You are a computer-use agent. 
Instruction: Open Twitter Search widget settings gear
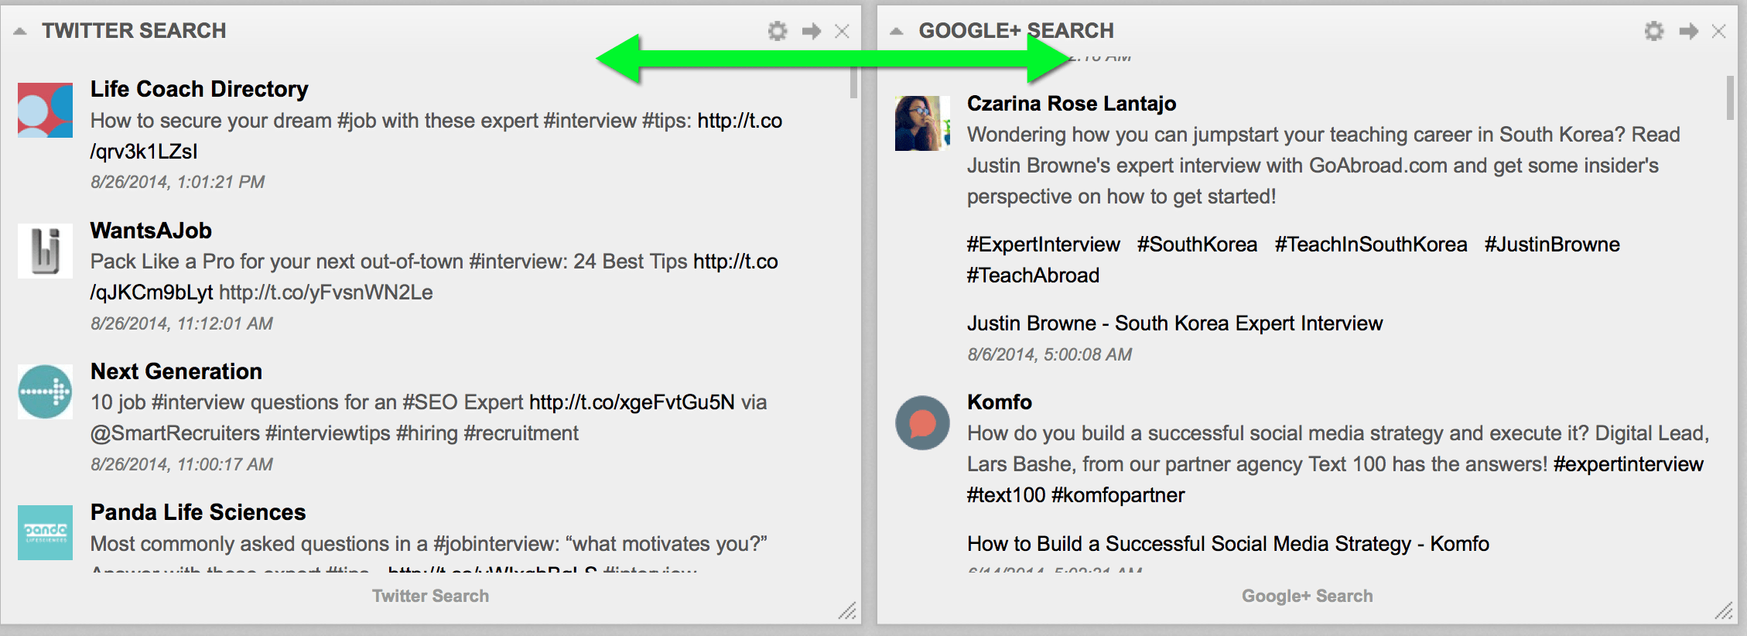tap(777, 31)
